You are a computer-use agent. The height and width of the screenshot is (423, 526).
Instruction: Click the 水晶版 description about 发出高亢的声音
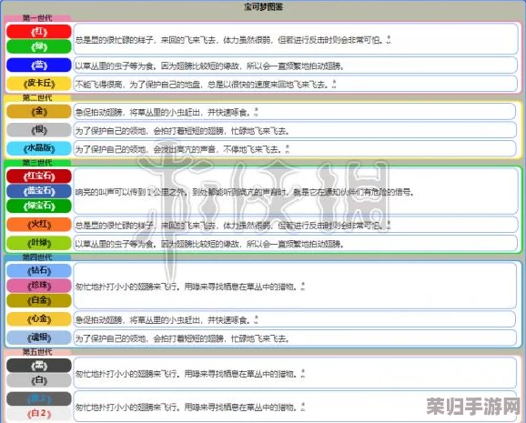pyautogui.click(x=178, y=149)
